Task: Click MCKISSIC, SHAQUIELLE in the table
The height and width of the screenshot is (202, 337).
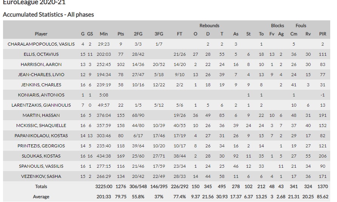Action: pyautogui.click(x=41, y=125)
